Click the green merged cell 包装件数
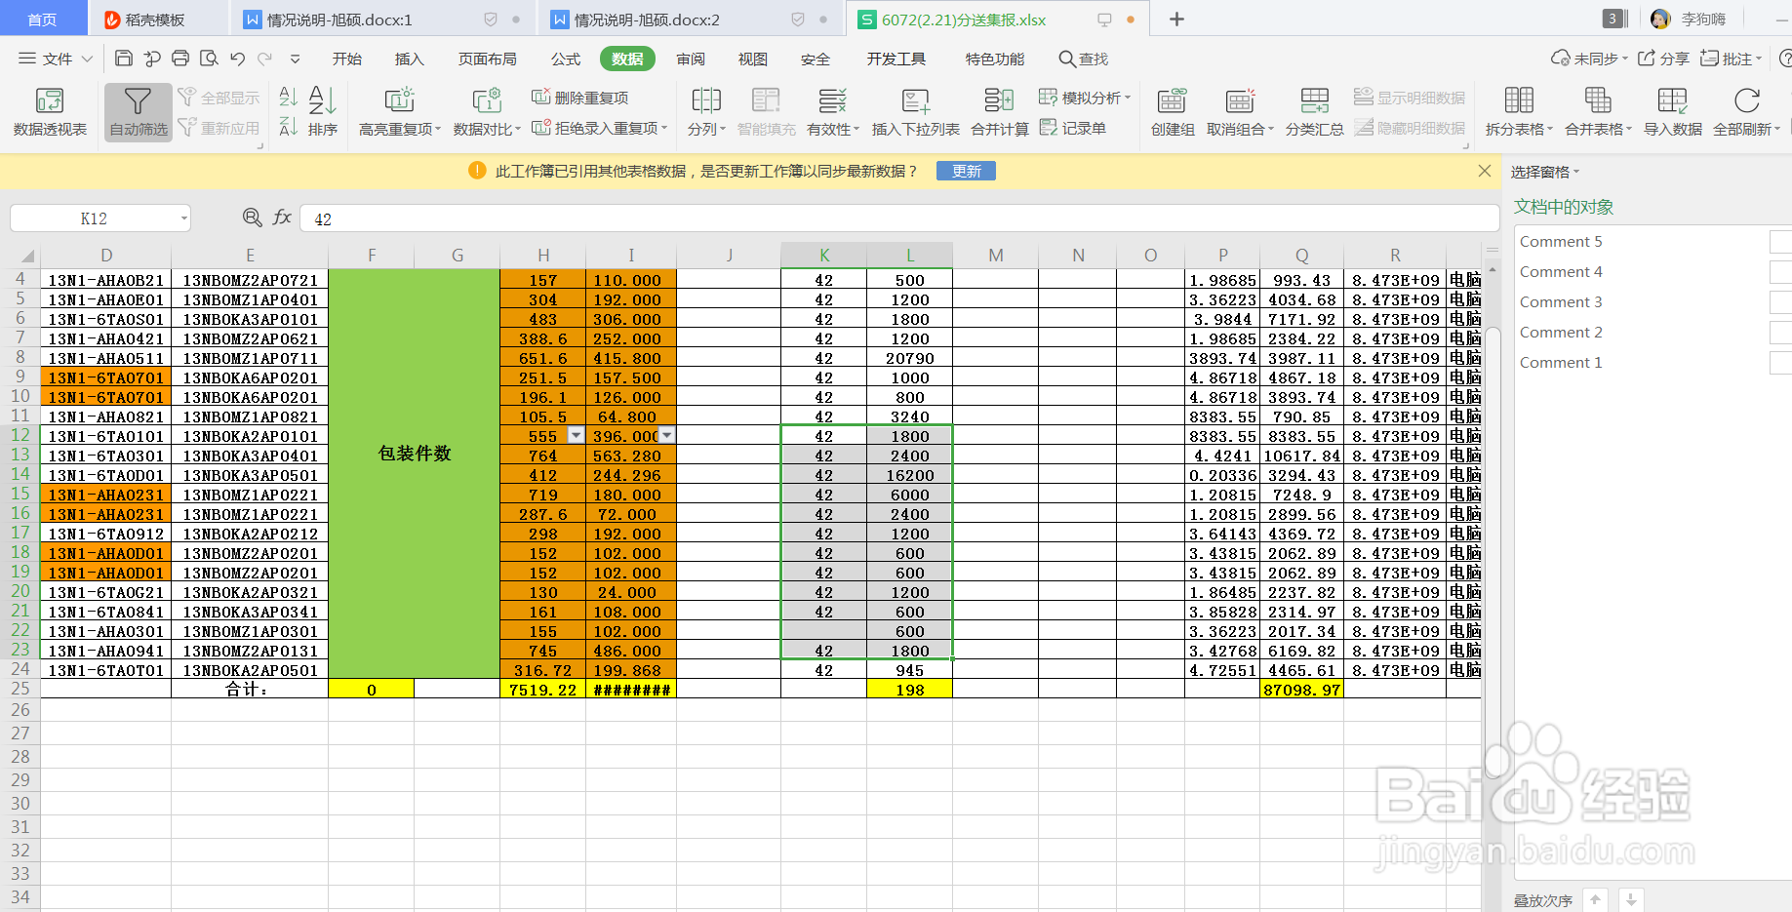 point(414,473)
